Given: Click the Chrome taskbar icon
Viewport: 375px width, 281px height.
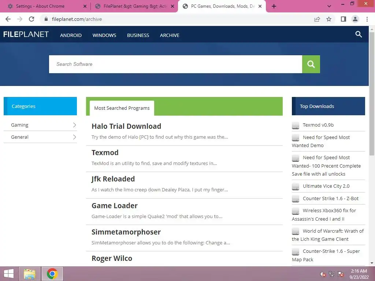Looking at the screenshot, I should 52,274.
